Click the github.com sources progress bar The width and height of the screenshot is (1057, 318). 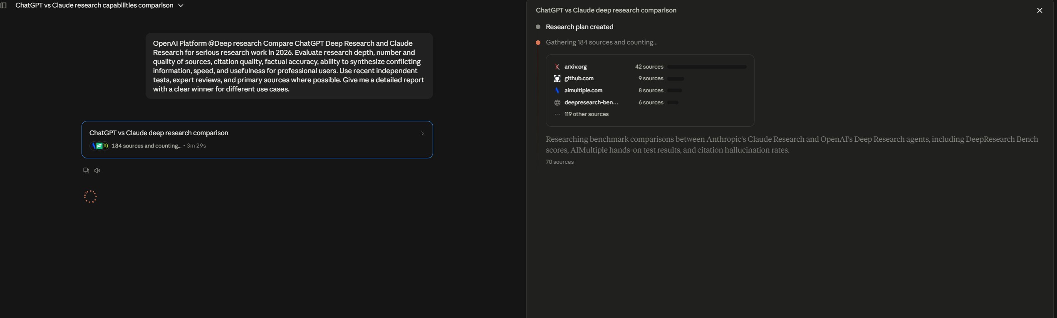pyautogui.click(x=676, y=79)
